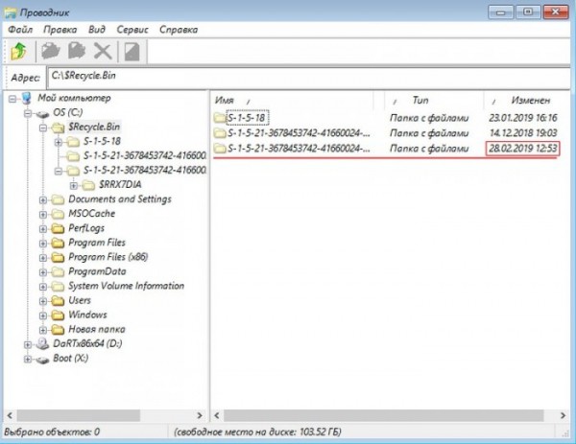The image size is (576, 444).
Task: Click the date 23.01.2019 16:16
Action: tap(523, 118)
